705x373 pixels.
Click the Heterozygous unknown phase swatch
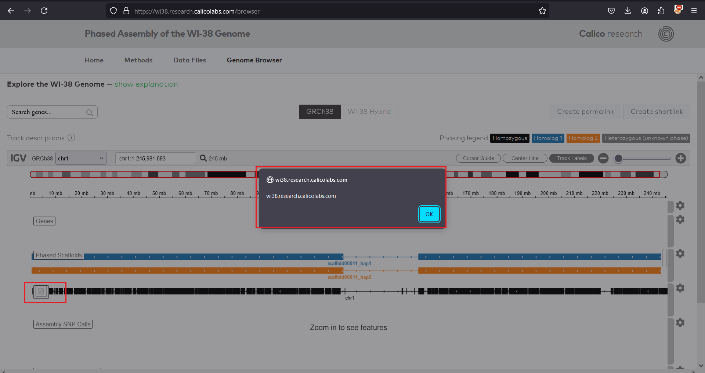pyautogui.click(x=646, y=138)
